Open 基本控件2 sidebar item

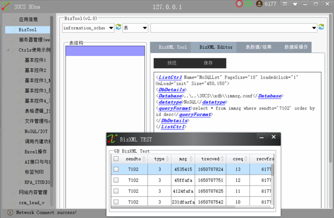point(35,70)
